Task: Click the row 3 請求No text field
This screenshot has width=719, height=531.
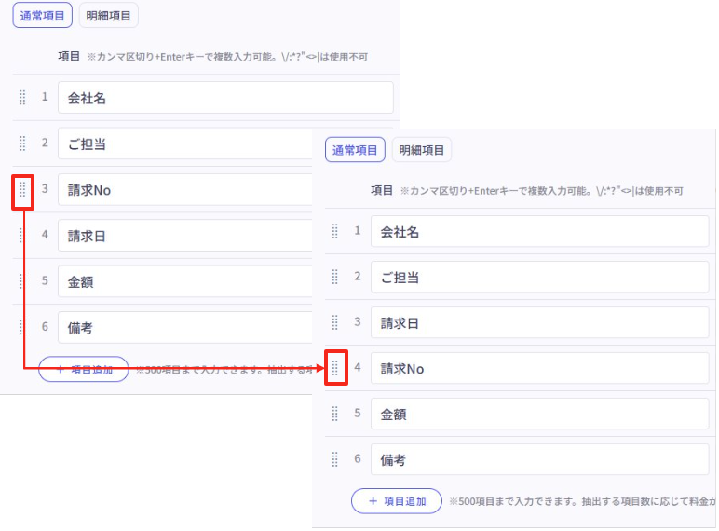Action: click(186, 190)
